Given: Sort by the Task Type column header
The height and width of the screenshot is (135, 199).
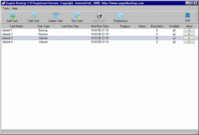Looking at the screenshot, I should [43, 26].
